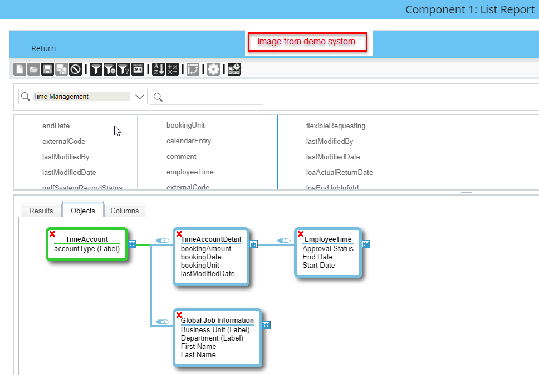This screenshot has width=539, height=375.
Task: Click the table icon beside EmployeeTime box
Action: click(366, 244)
